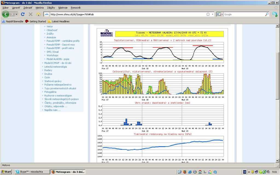Screen dimensions: 280x175
Task: Reload the current page
Action: pyautogui.click(x=23, y=14)
